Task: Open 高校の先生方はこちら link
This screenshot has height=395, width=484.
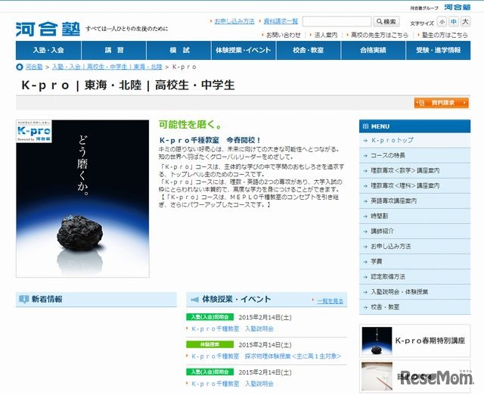Action: 380,36
